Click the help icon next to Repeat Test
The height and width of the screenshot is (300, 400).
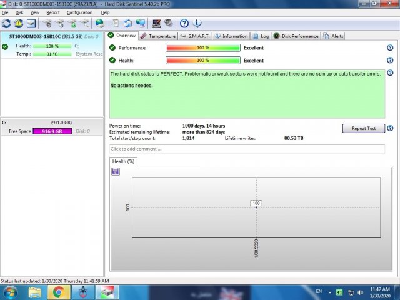(390, 128)
